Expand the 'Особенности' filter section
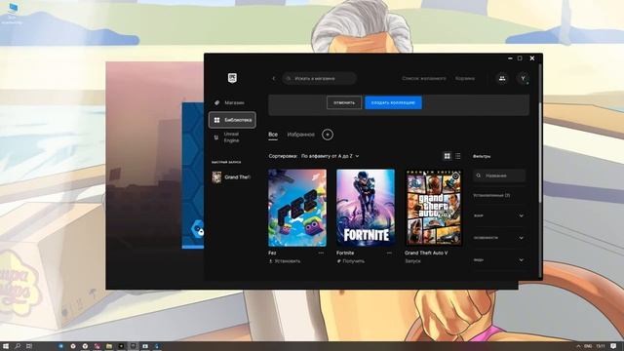Screen dimensions: 624x351 point(499,238)
